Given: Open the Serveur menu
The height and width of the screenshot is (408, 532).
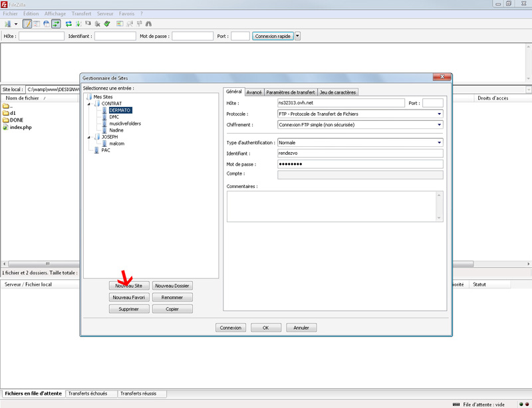Looking at the screenshot, I should (105, 13).
